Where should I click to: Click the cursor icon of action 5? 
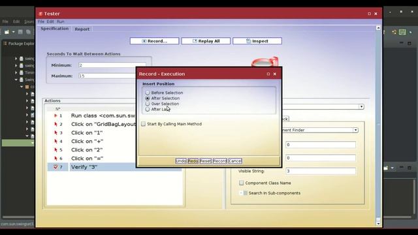(56, 149)
